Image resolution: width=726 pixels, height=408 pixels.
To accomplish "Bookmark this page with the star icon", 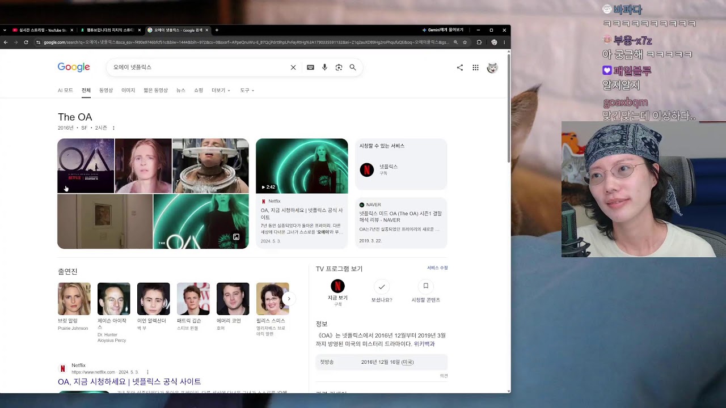I will click(465, 42).
